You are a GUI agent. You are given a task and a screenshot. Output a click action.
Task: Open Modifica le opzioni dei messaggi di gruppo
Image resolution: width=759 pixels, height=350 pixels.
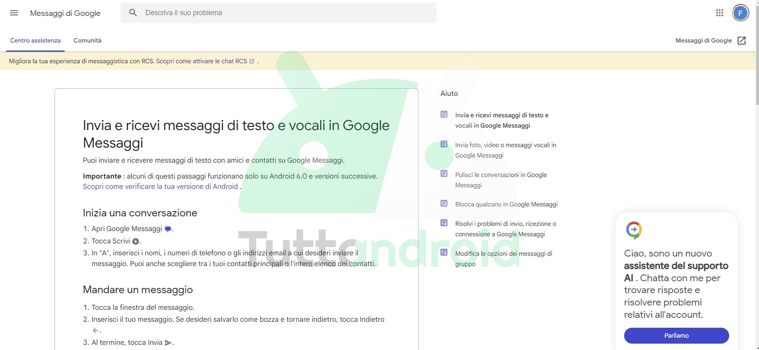click(x=504, y=259)
